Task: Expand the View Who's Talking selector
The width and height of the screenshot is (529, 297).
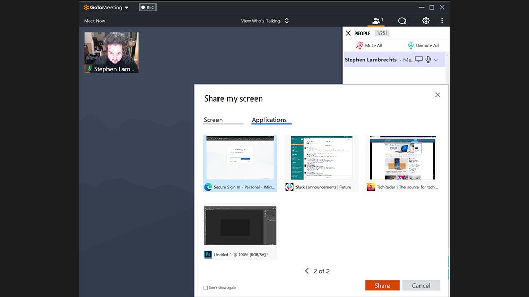Action: point(286,20)
